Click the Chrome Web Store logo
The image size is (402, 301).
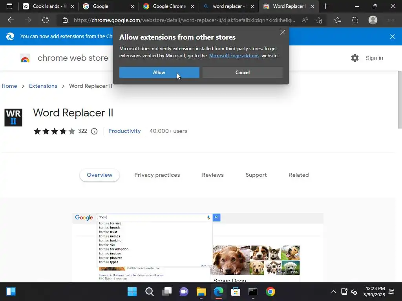pos(25,58)
